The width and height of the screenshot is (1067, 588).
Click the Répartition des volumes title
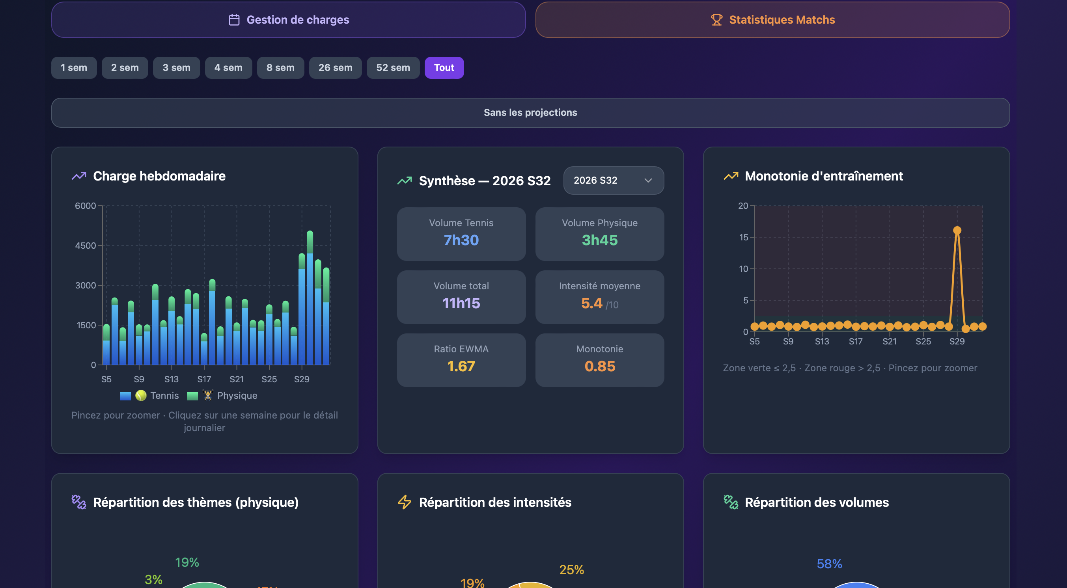click(817, 502)
